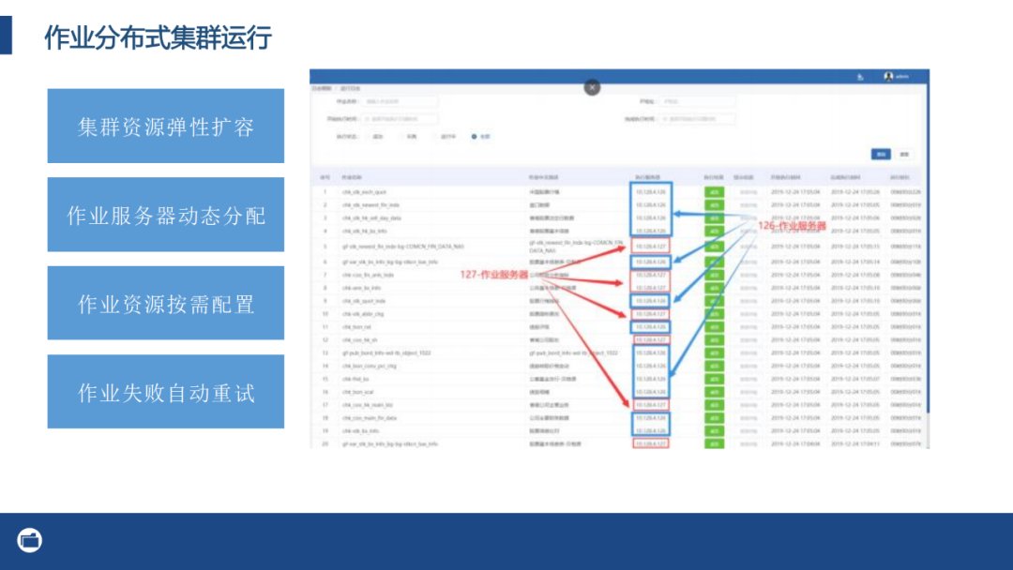
Task: Select the checked 全部 status radio option
Action: 480,137
